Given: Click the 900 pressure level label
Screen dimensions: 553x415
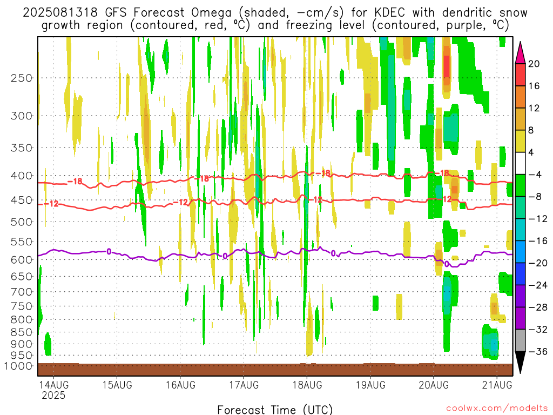Looking at the screenshot, I should coord(22,344).
